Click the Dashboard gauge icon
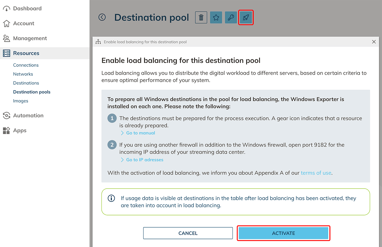Screen dimensions: 382x247 6,9
